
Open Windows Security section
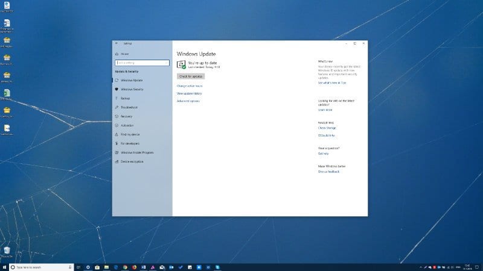click(x=132, y=89)
